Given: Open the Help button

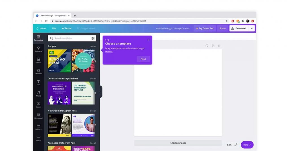Looking at the screenshot, I should coord(247,145).
